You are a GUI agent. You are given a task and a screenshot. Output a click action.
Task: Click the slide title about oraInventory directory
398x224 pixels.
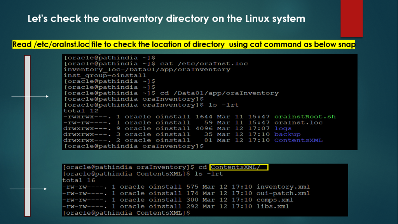[166, 18]
